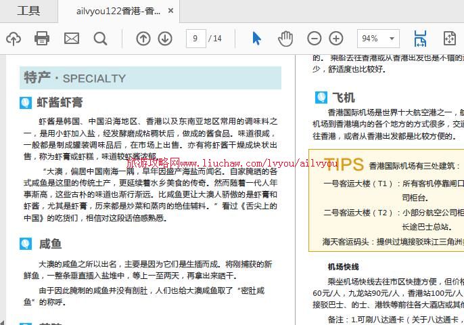This screenshot has width=464, height=325.
Task: Click the 特产 SPECIALTY section heading
Action: (x=74, y=78)
